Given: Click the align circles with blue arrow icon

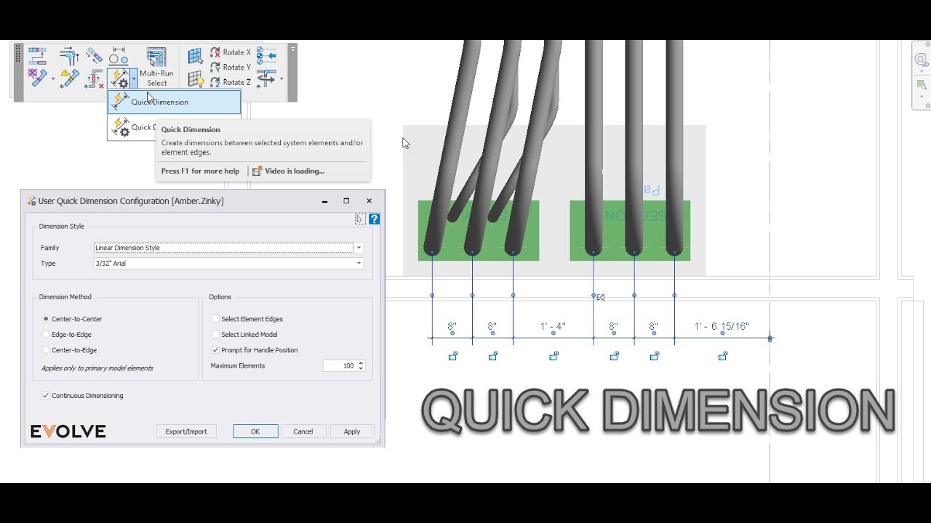Looking at the screenshot, I should (x=267, y=54).
